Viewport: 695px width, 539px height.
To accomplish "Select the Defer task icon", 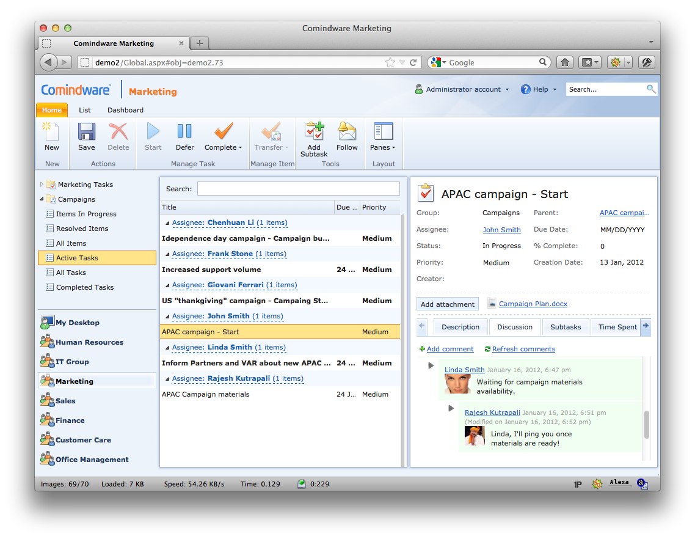I will click(184, 131).
